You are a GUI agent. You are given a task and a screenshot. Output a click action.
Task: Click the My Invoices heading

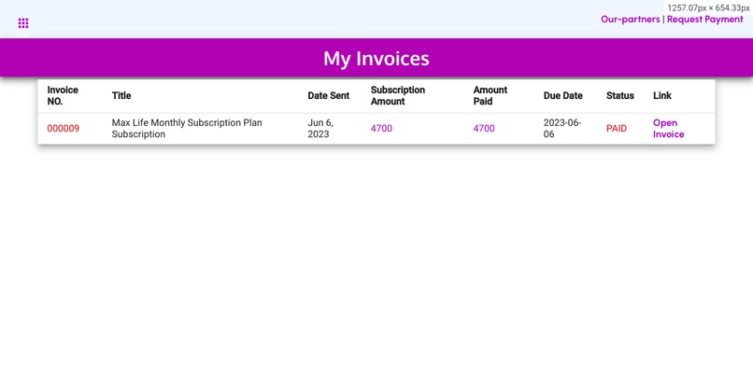[x=376, y=59]
